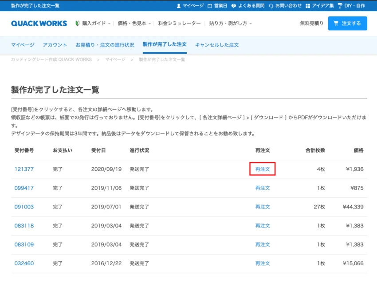The width and height of the screenshot is (377, 283).
Task: Click the price ¥15,066
Action: click(x=353, y=263)
